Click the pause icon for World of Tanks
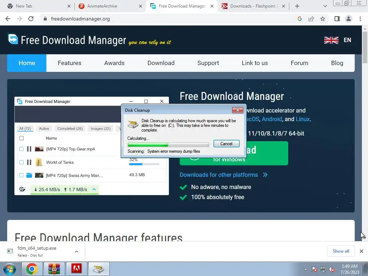 pos(29,162)
